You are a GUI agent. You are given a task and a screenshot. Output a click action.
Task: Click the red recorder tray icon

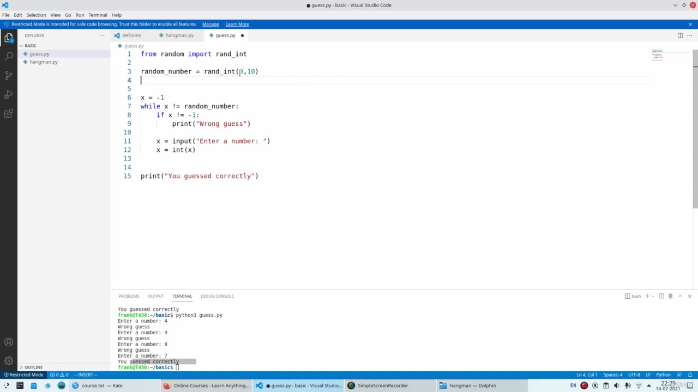pos(584,385)
